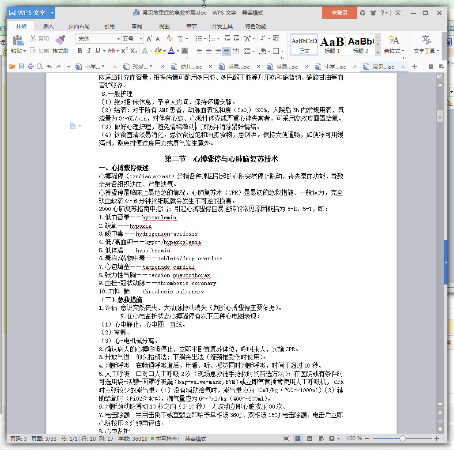Expand the styles gallery more arrow
The image size is (454, 450).
(378, 52)
